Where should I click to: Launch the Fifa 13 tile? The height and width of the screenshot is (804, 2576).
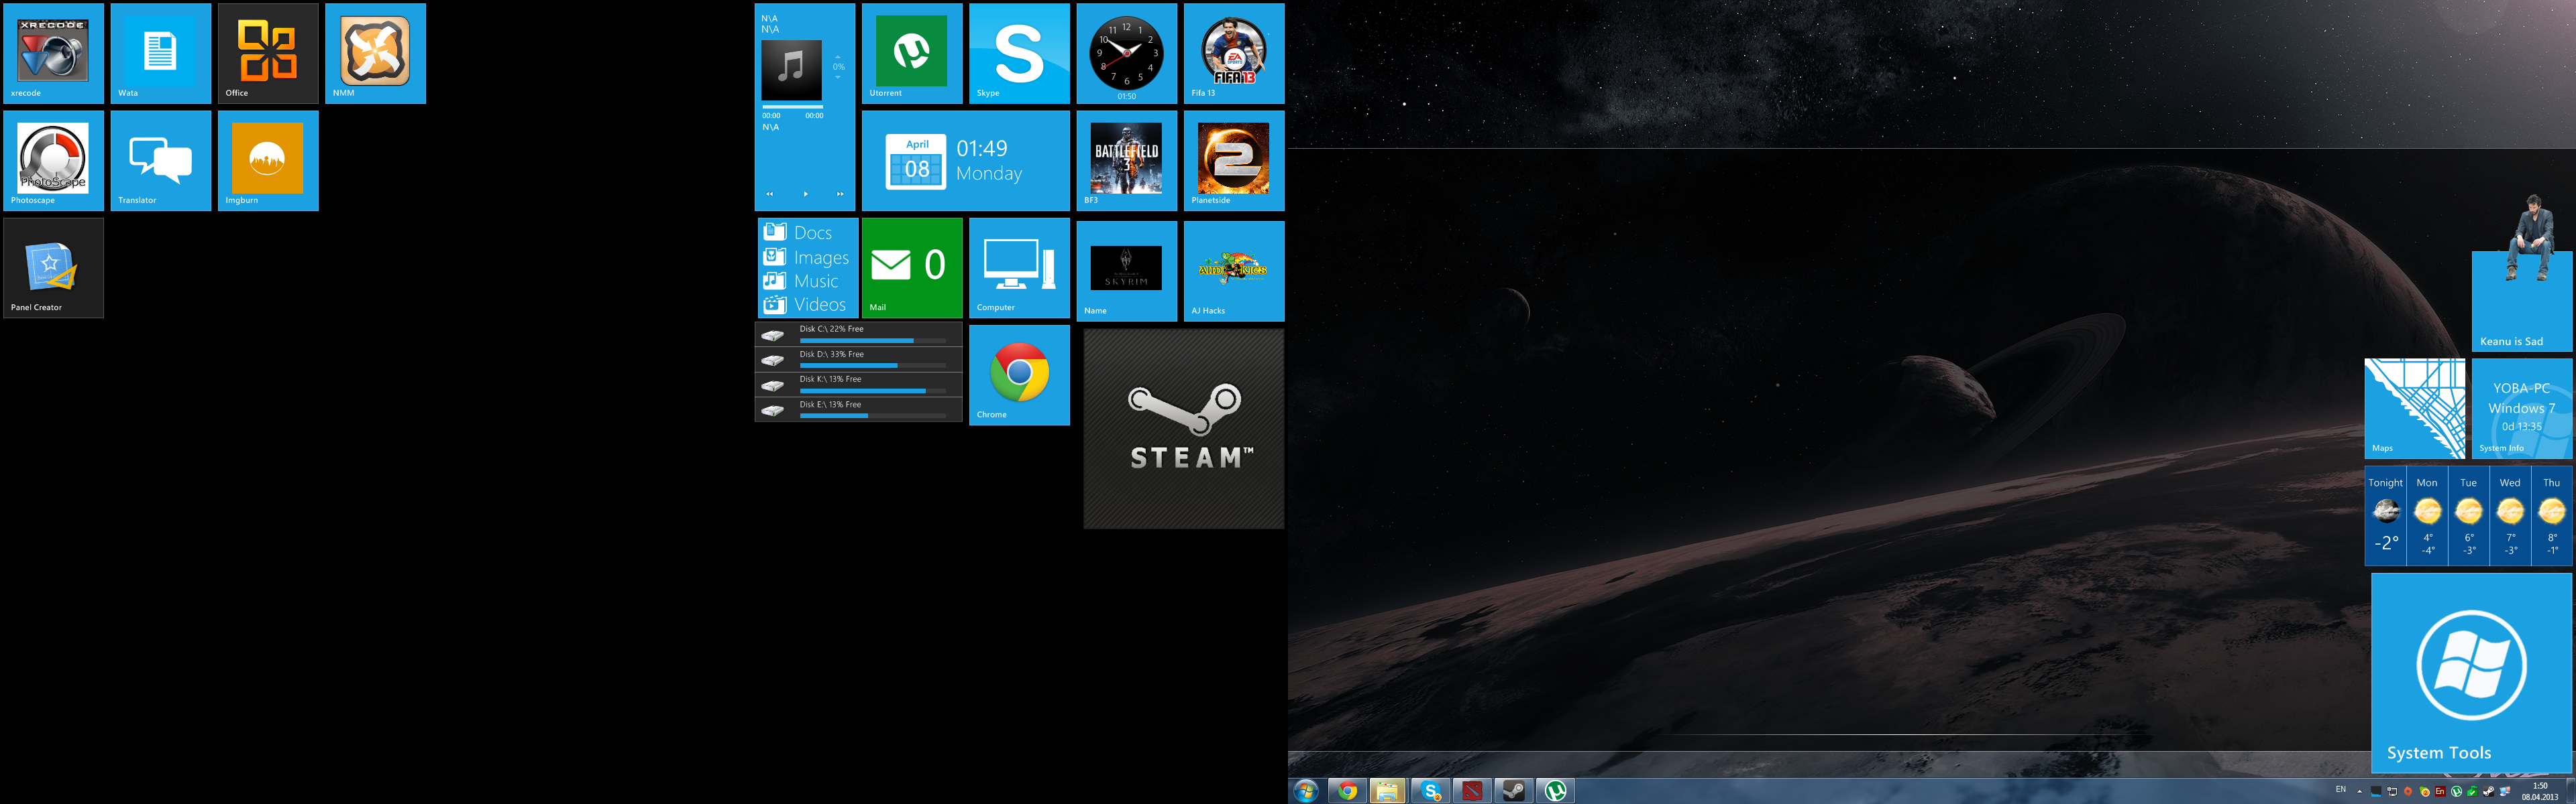tap(1234, 53)
